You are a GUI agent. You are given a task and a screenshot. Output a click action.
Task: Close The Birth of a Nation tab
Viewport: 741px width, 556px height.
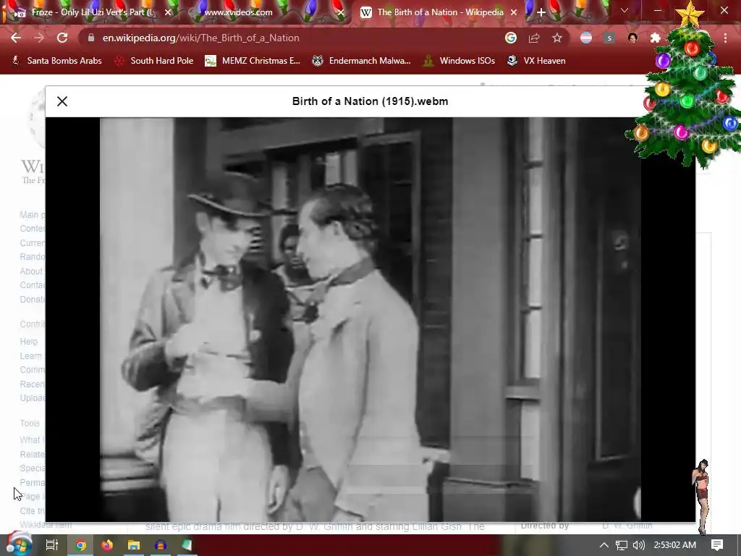[514, 12]
